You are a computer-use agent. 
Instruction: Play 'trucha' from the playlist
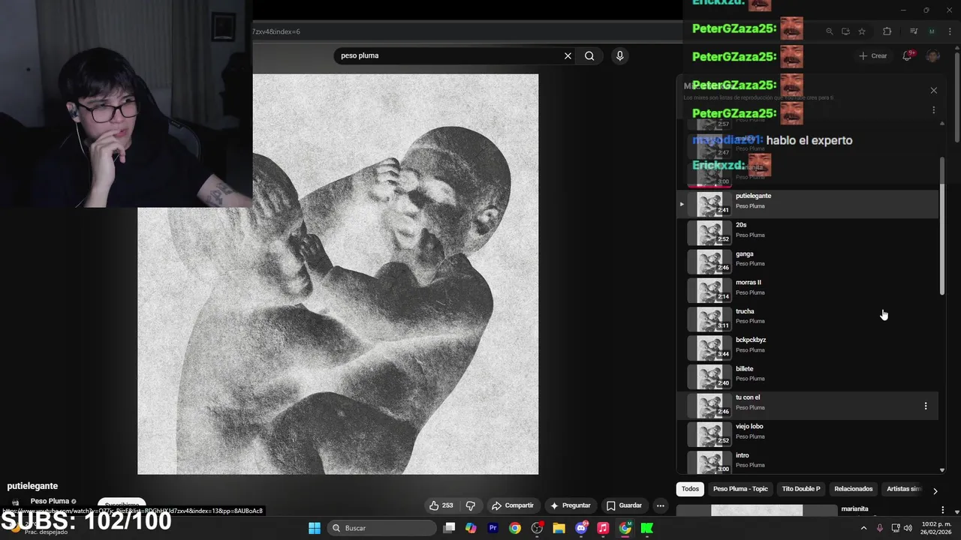coord(808,319)
